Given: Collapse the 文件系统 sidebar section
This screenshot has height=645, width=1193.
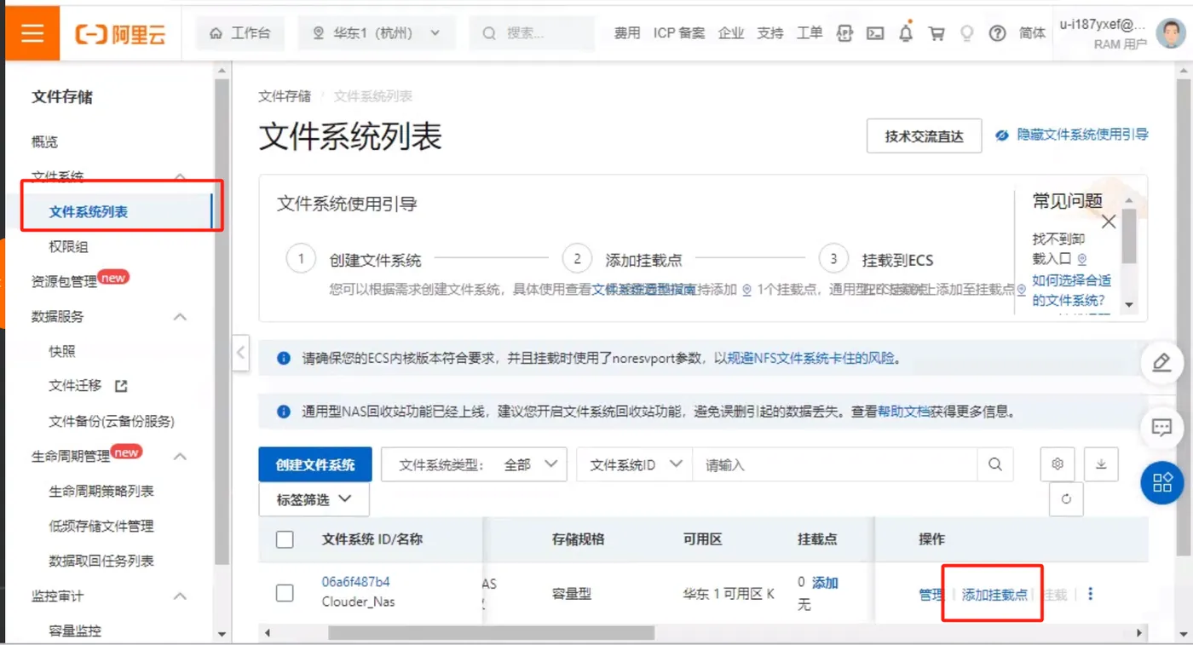Looking at the screenshot, I should [180, 176].
